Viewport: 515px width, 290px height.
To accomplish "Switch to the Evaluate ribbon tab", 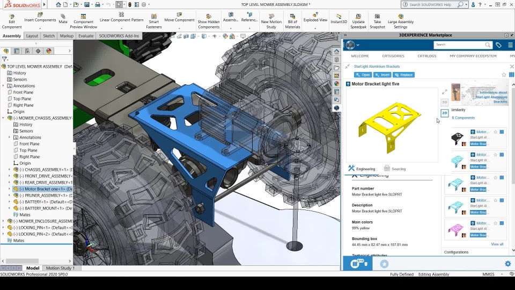I will click(86, 36).
